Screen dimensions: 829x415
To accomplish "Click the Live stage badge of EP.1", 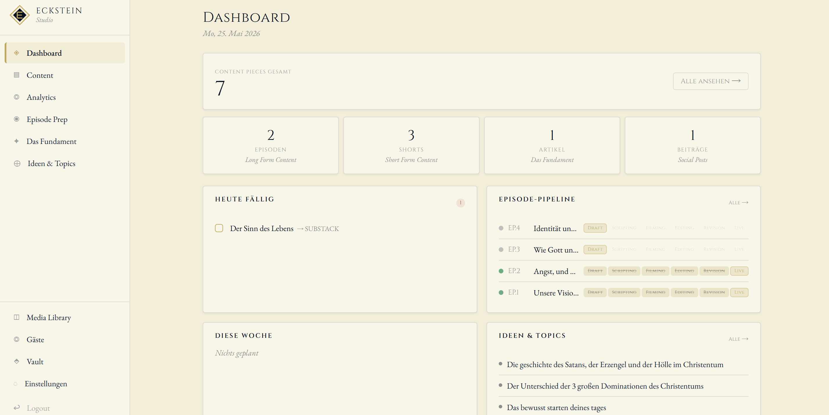I will [739, 293].
